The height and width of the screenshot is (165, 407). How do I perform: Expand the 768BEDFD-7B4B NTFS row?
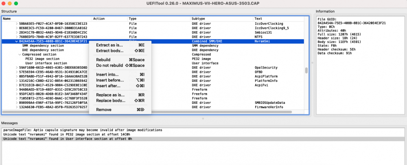[17, 37]
